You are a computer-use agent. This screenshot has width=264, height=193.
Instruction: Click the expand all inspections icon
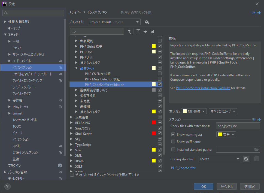click(x=138, y=32)
